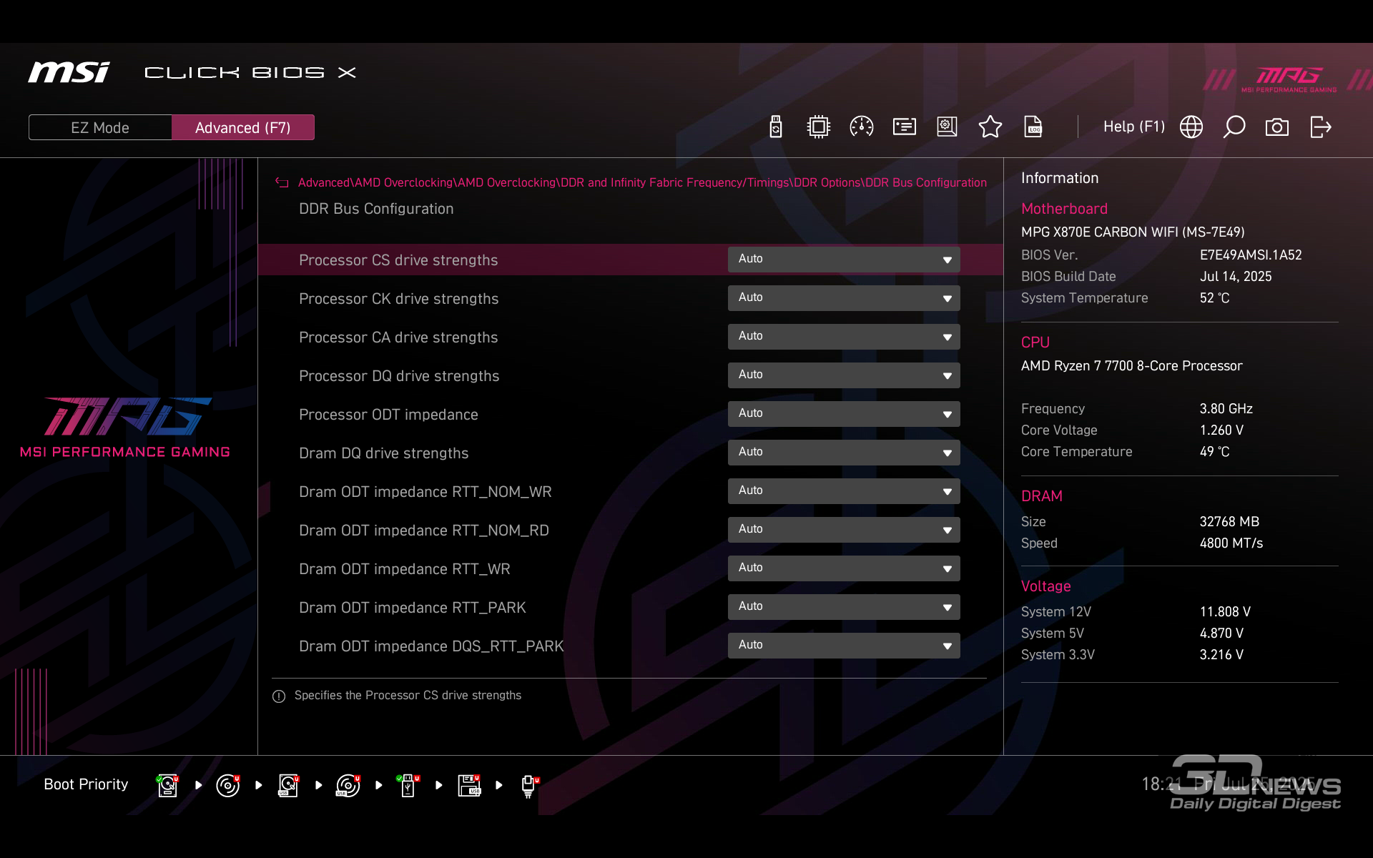This screenshot has height=858, width=1373.
Task: Select the Dram ODT impedance RTT_NOM_WR label
Action: (x=425, y=492)
